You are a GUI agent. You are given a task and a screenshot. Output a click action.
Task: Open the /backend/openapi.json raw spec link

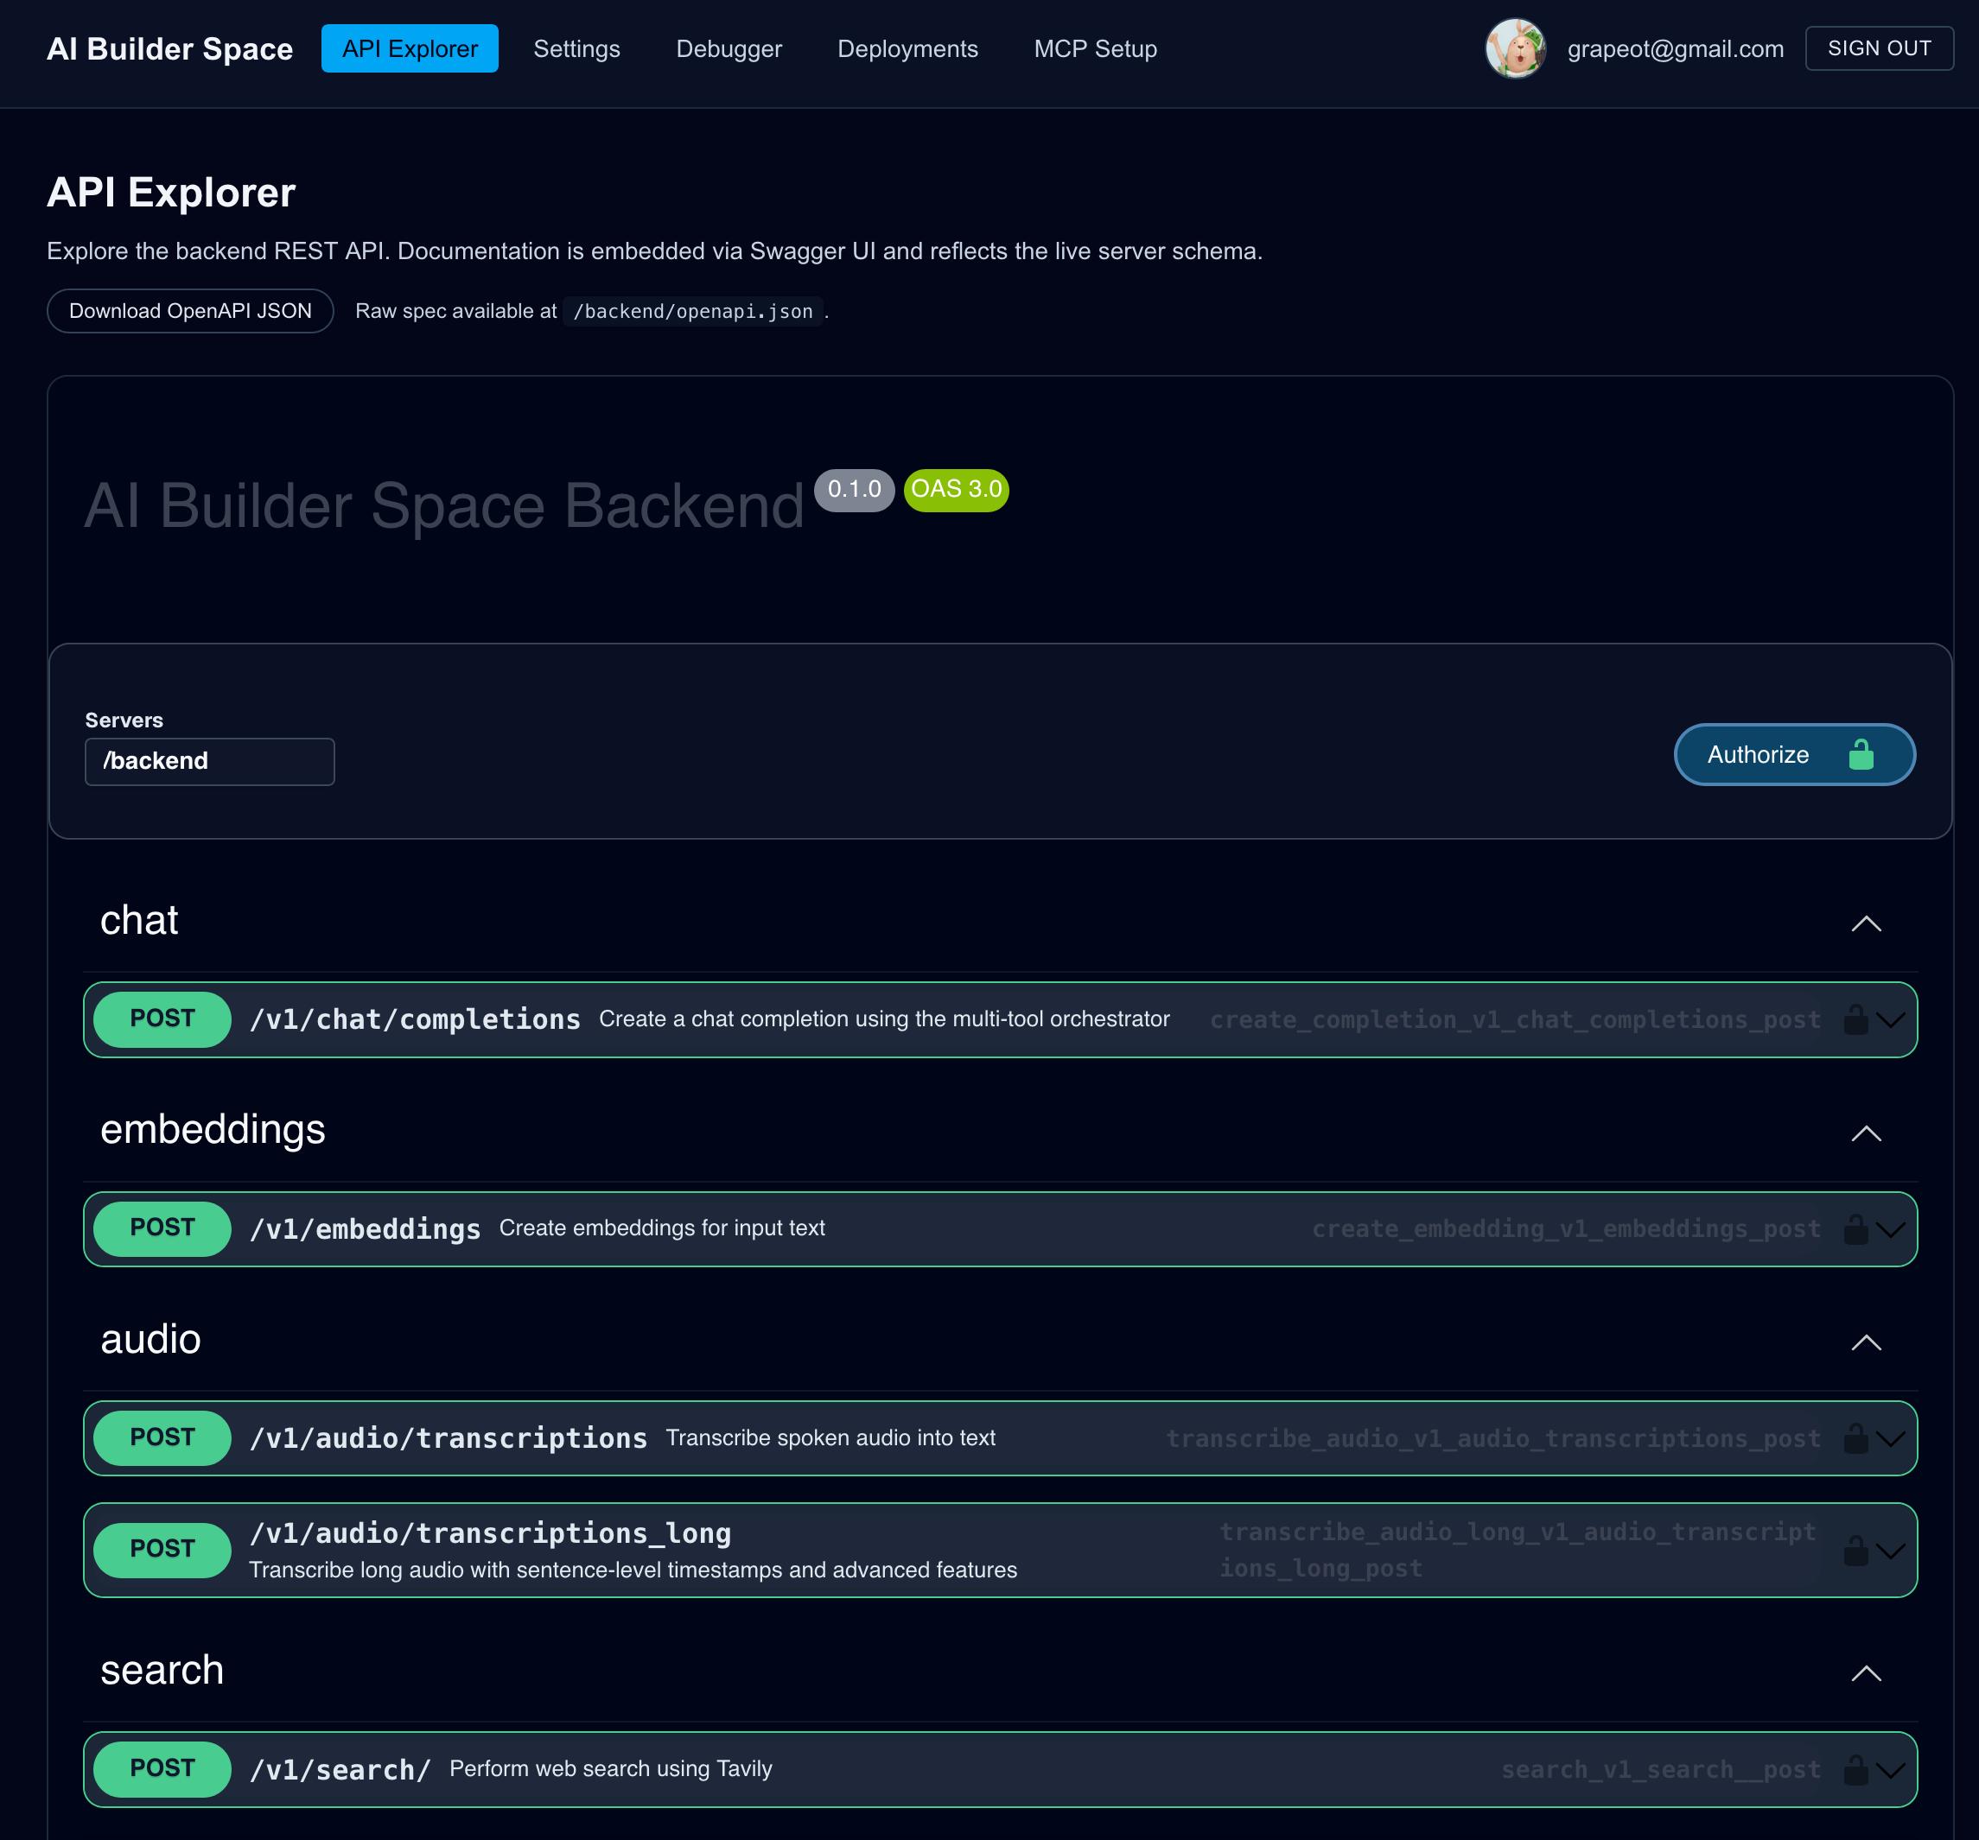693,310
